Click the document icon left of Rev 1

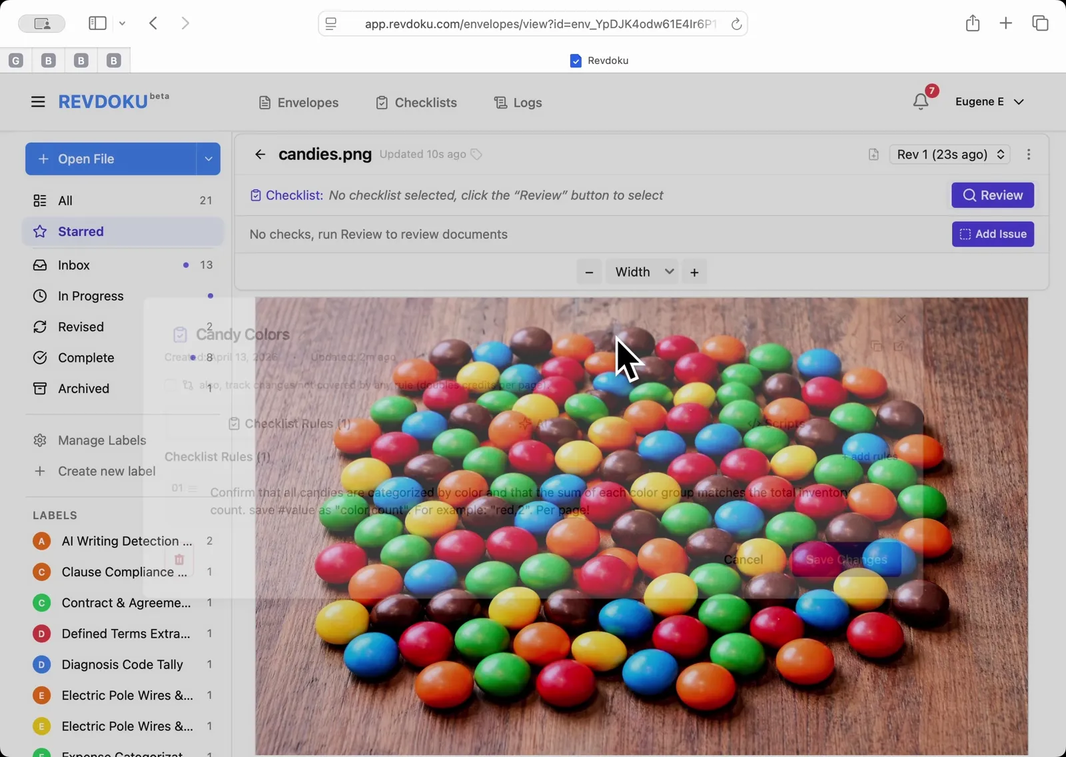[873, 155]
